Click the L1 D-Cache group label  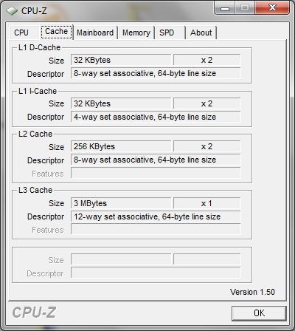[x=40, y=47]
